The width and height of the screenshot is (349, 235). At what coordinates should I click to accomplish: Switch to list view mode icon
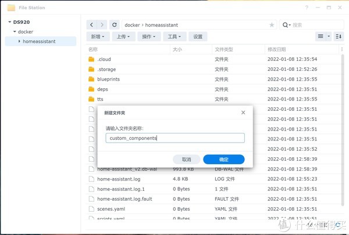point(320,37)
